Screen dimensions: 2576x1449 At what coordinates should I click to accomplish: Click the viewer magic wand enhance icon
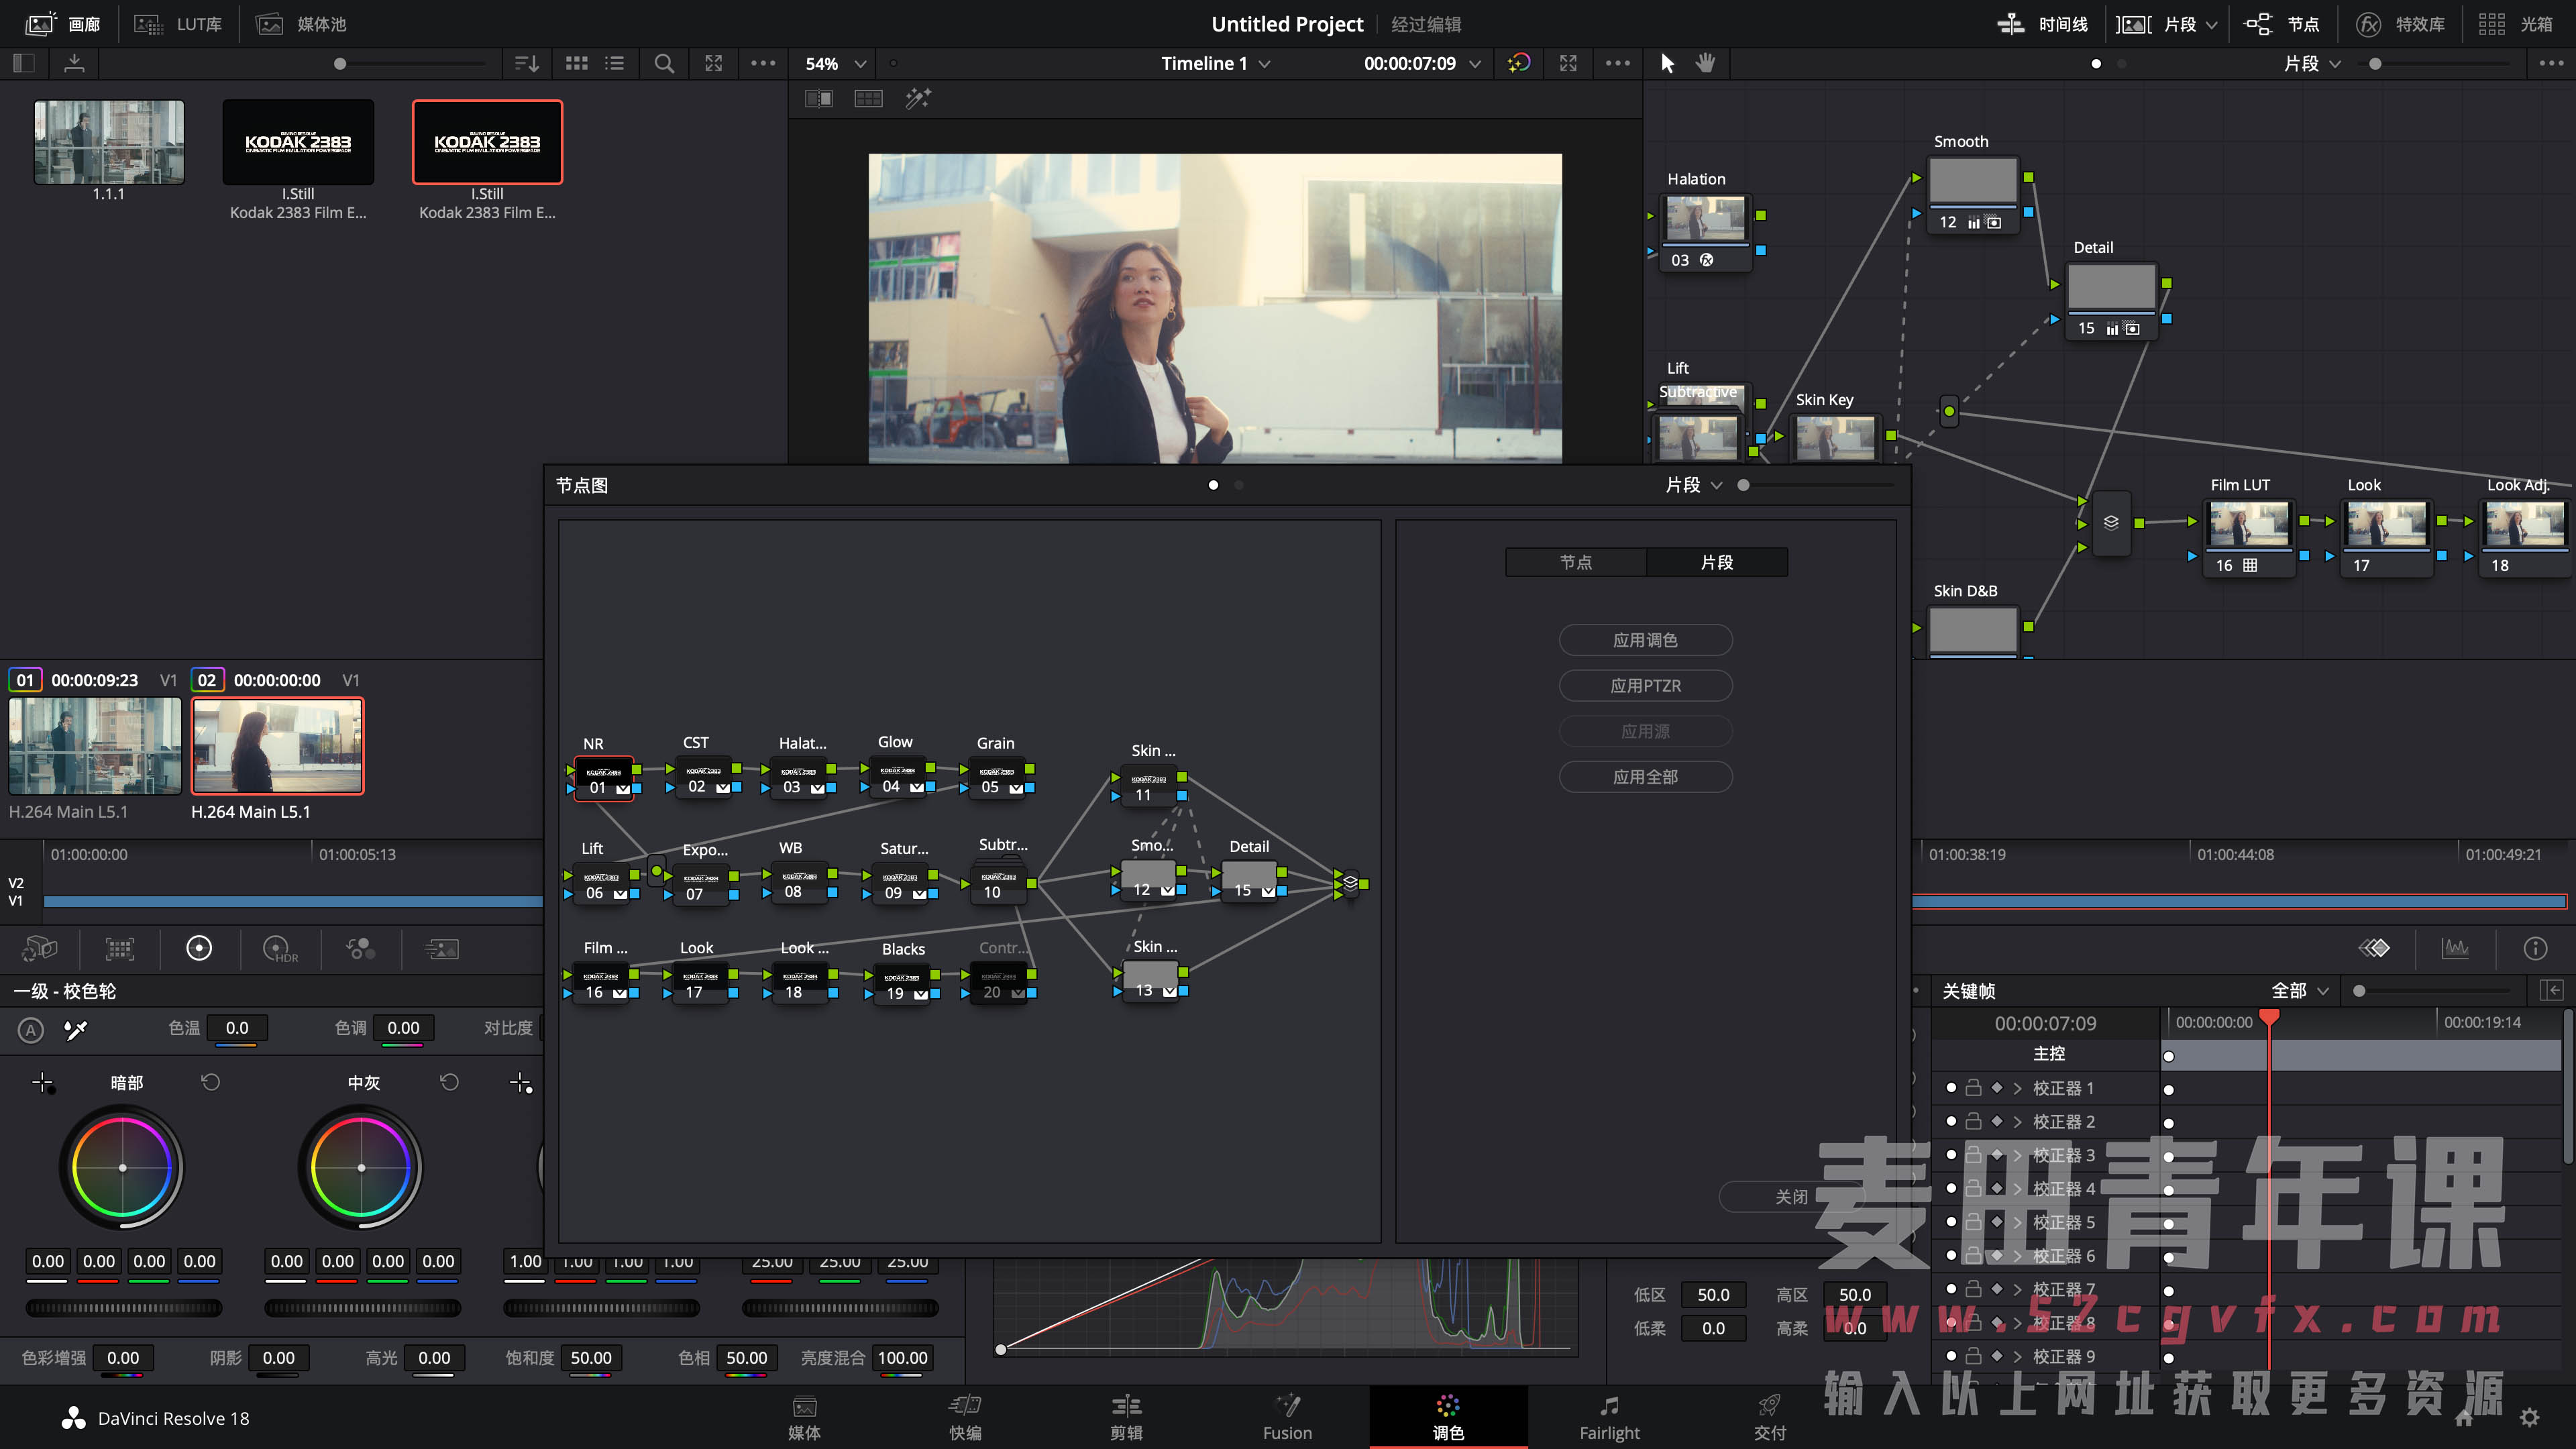click(918, 98)
